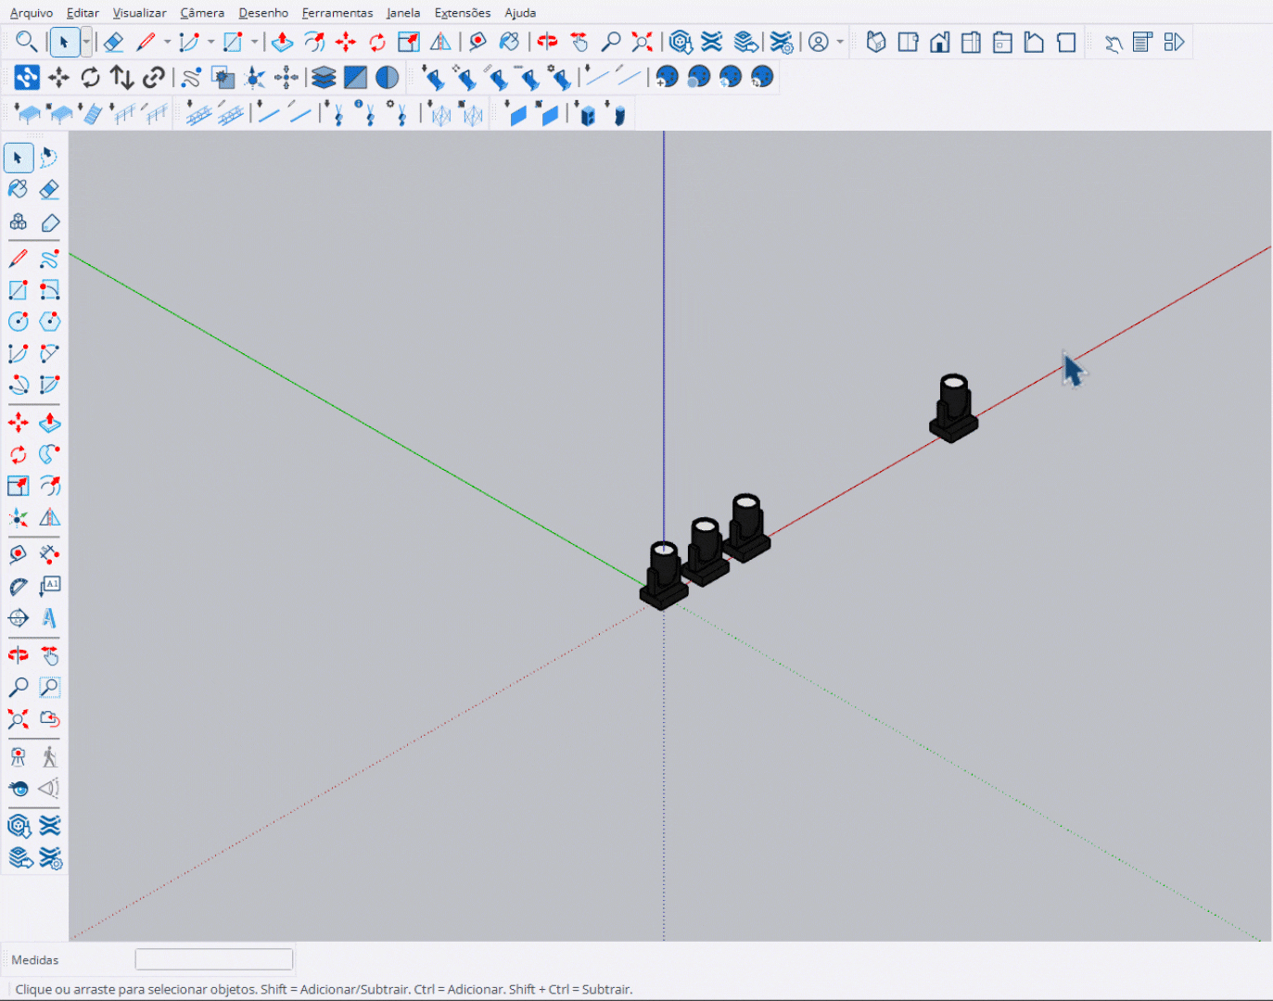Open the Line tool dropdown arrow
Image resolution: width=1273 pixels, height=1001 pixels.
point(167,42)
